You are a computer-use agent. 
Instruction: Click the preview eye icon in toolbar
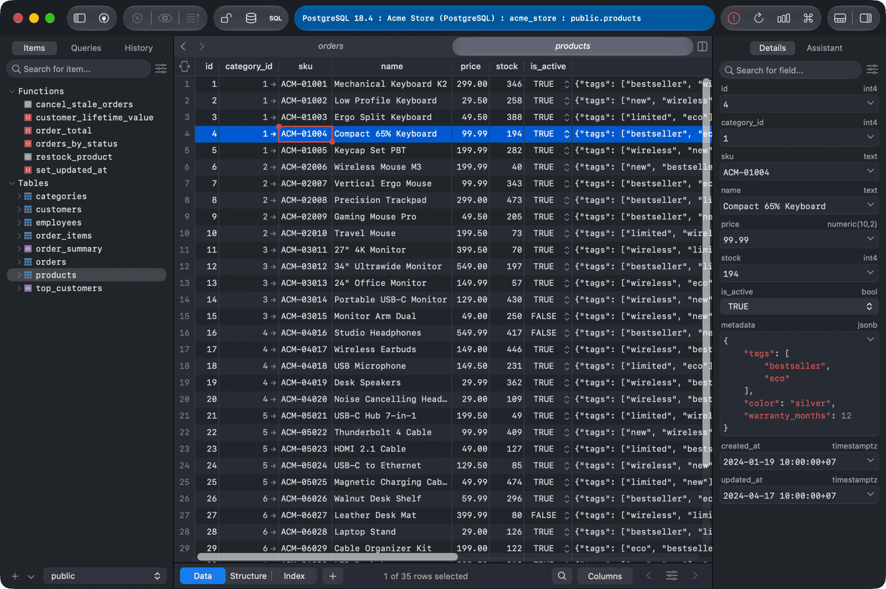pos(164,18)
